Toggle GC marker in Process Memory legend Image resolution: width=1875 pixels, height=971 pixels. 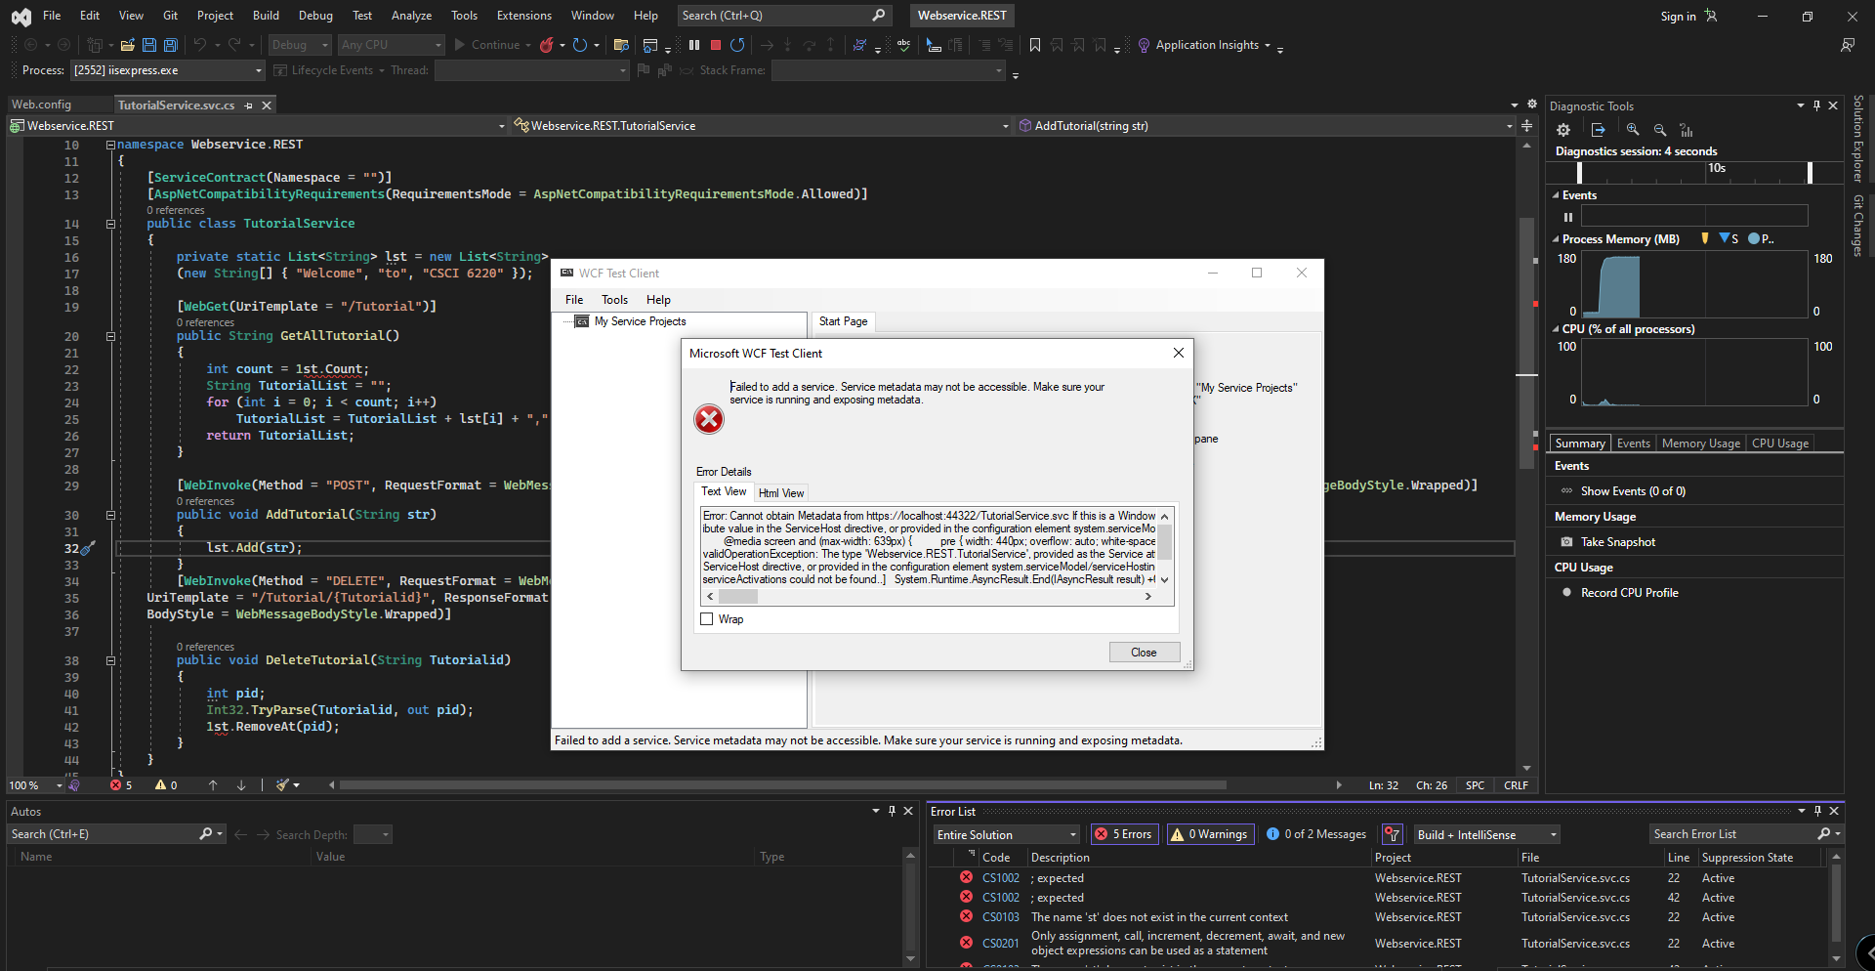pyautogui.click(x=1705, y=238)
